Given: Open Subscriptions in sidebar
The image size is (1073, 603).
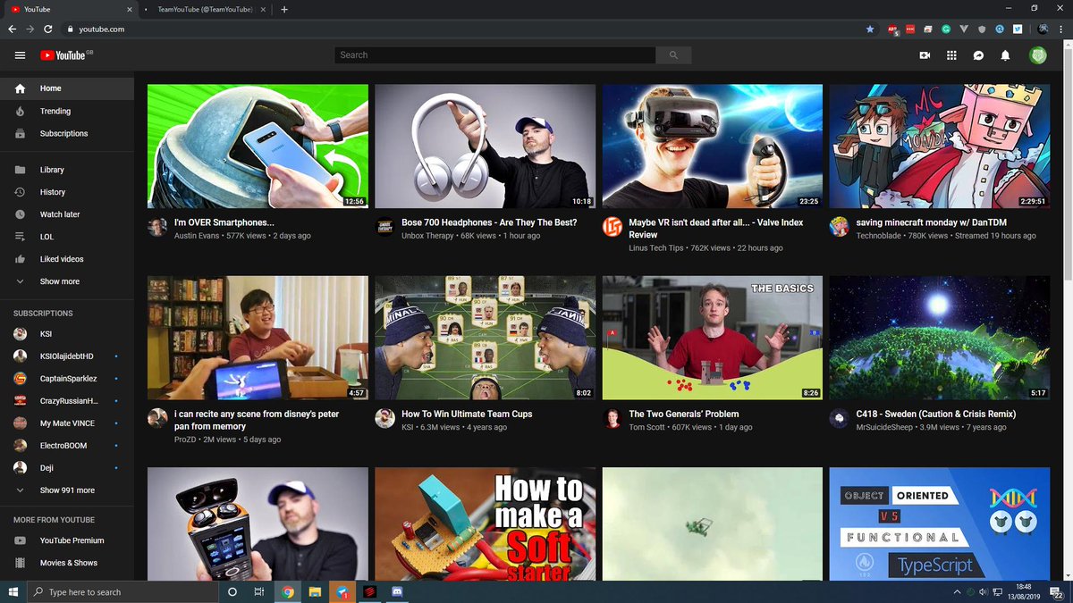Looking at the screenshot, I should 67,133.
